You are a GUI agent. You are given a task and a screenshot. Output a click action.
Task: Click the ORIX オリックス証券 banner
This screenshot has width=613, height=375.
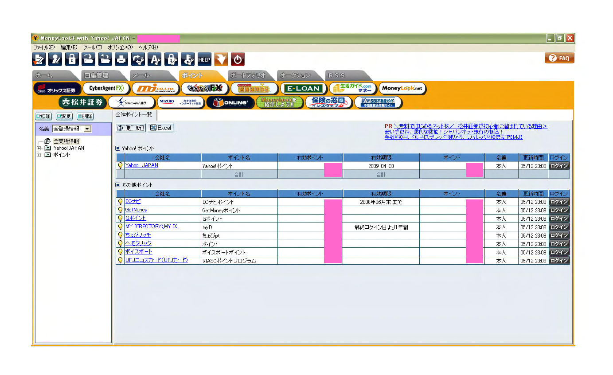(x=58, y=89)
